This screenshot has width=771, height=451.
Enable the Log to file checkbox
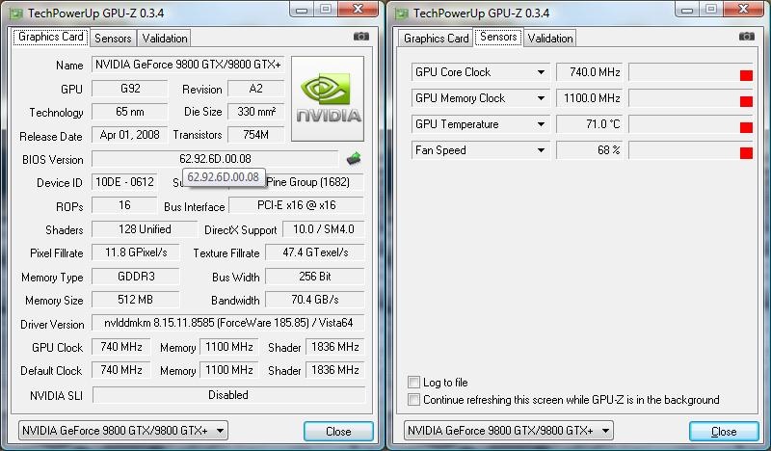[414, 383]
